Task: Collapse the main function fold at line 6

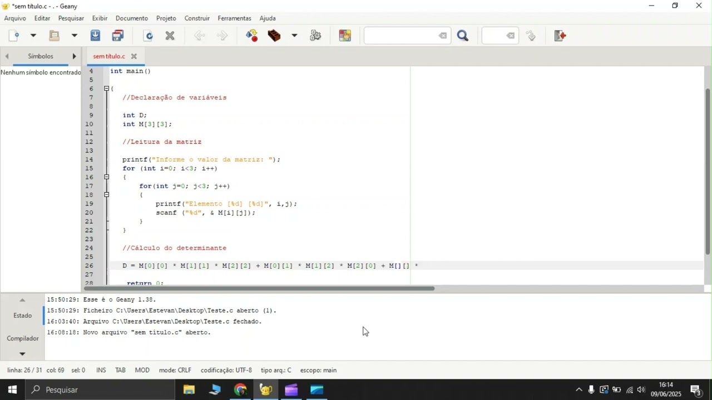Action: tap(107, 88)
